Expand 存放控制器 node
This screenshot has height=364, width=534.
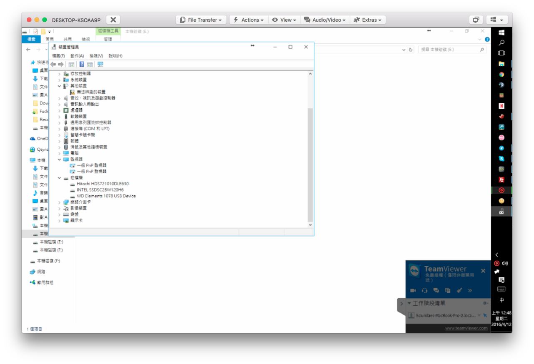click(x=60, y=73)
